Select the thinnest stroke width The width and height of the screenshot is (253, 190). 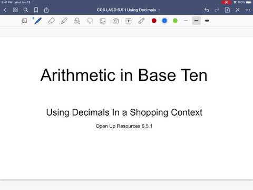(x=186, y=21)
